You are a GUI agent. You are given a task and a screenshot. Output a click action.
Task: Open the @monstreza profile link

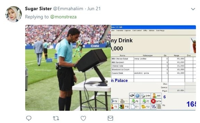[x=63, y=17]
